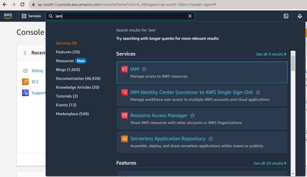
Task: Click the Resource Access Manager icon
Action: pos(124,116)
